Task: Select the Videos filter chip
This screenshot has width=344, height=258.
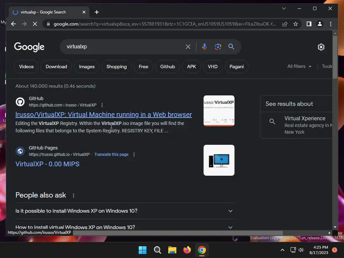Action: tap(26, 67)
